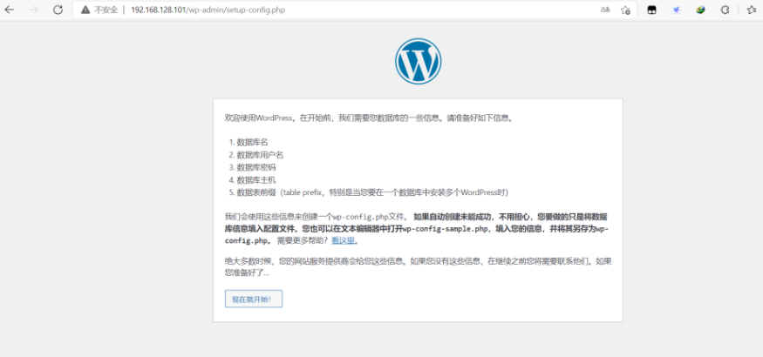Click the 欢迎使用WordPress welcome sentence
This screenshot has width=763, height=357.
coord(369,118)
